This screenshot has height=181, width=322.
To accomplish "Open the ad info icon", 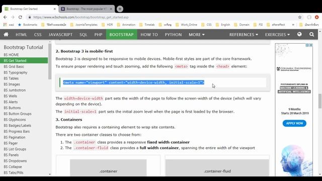I will pyautogui.click(x=307, y=45).
